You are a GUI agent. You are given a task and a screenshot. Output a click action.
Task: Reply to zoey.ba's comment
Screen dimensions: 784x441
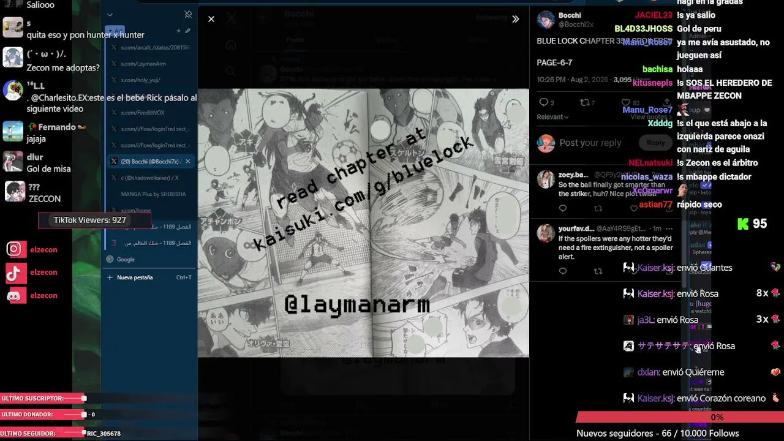563,209
